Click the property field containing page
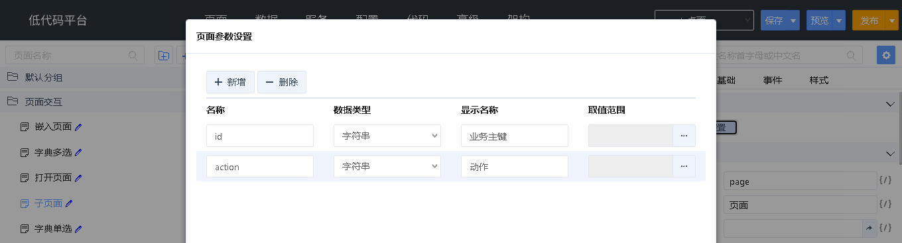This screenshot has height=243, width=902. coord(800,181)
